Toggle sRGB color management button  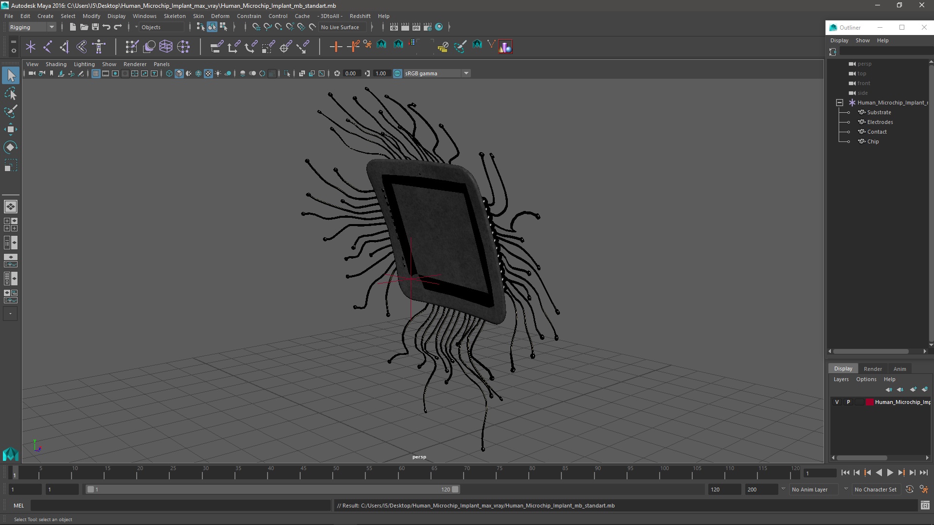(x=397, y=73)
